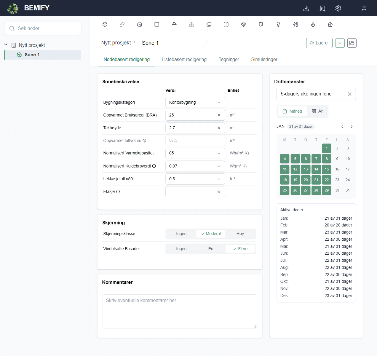Select the Nodebasert redigering tab
Viewport: 377px width, 356px height.
(x=127, y=59)
